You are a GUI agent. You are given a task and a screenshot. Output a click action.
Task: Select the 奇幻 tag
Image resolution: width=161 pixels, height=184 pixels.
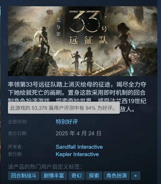click(76, 176)
